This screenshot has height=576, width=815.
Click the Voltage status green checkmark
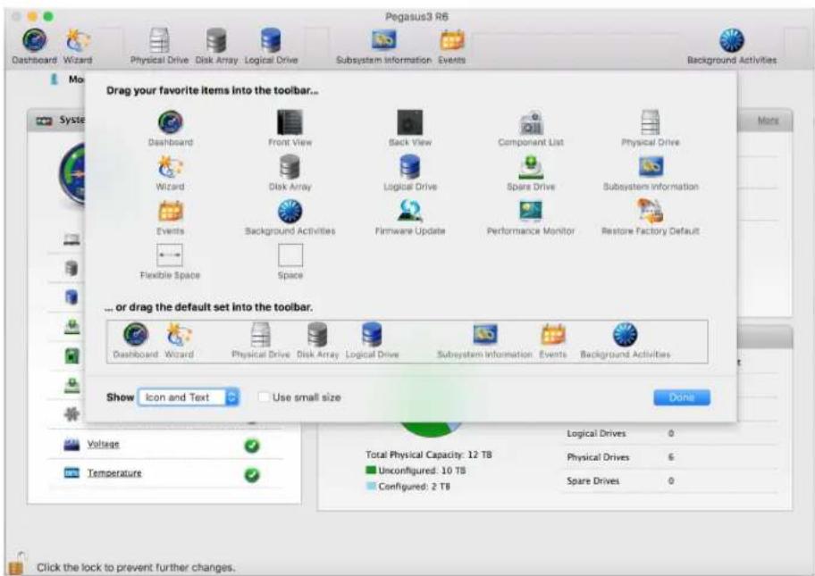pyautogui.click(x=252, y=446)
